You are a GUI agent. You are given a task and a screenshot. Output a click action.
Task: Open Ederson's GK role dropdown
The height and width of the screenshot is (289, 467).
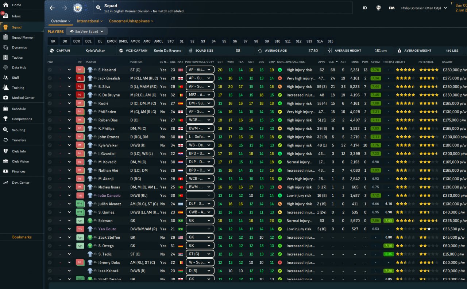[200, 221]
